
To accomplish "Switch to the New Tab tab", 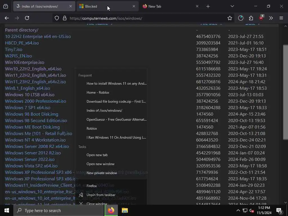I will [171, 6].
